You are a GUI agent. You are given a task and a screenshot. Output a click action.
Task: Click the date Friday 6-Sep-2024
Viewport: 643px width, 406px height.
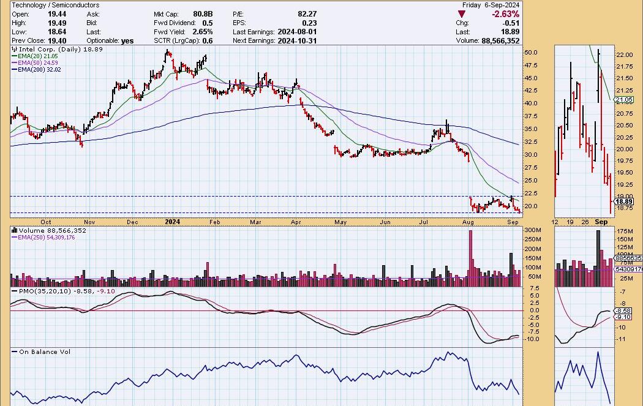click(491, 5)
